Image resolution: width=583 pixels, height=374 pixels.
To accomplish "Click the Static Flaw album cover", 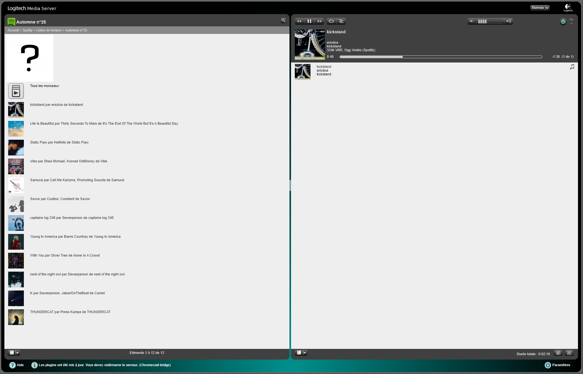I will 16,148.
